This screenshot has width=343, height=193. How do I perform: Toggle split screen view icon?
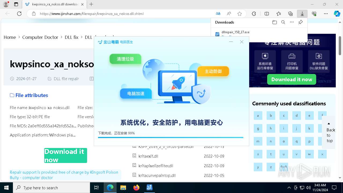tap(267, 14)
